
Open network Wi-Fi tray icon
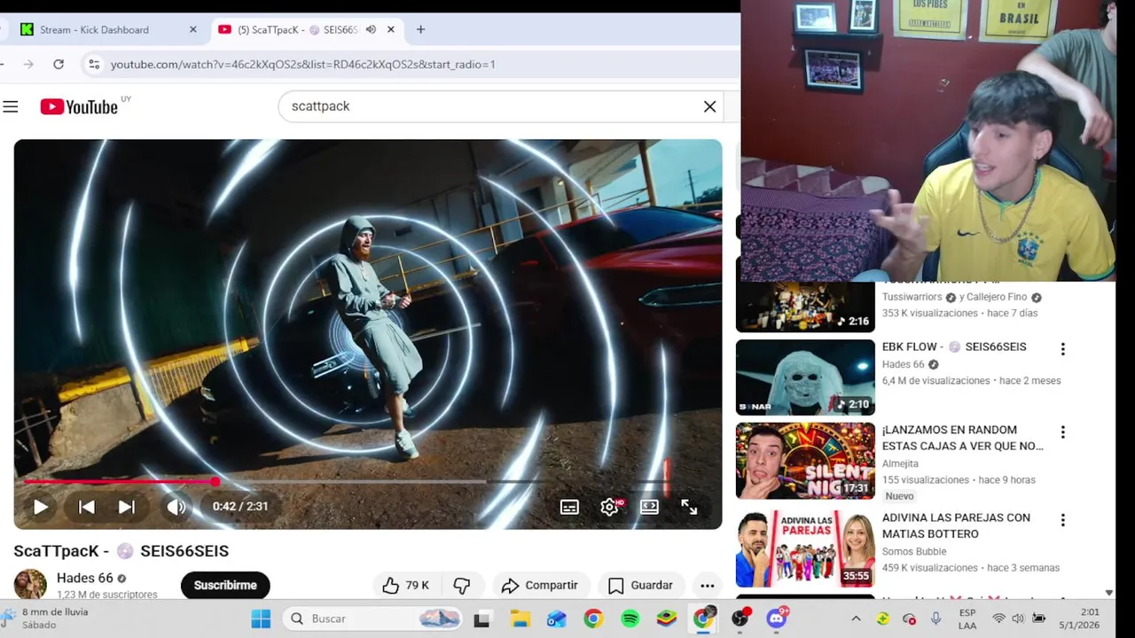click(998, 619)
